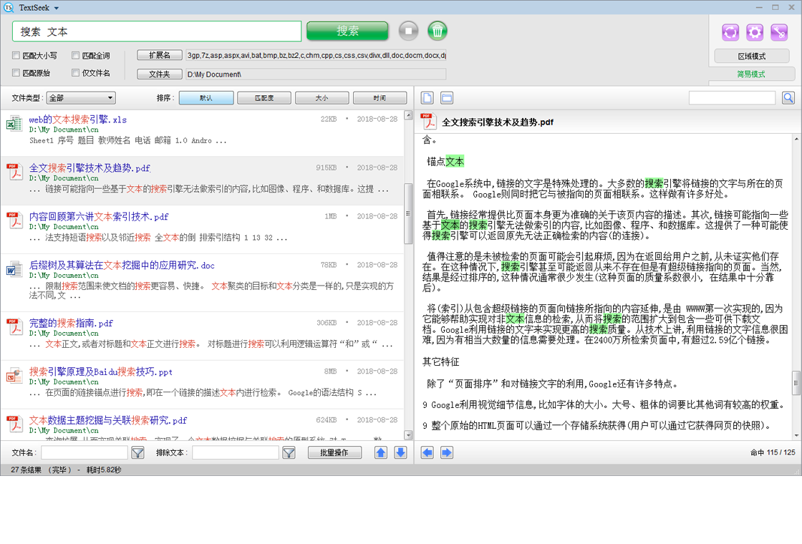Click in the search keyword input field

click(x=157, y=31)
